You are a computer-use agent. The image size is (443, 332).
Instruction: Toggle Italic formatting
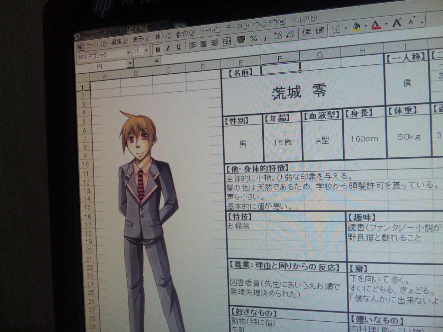[x=168, y=48]
